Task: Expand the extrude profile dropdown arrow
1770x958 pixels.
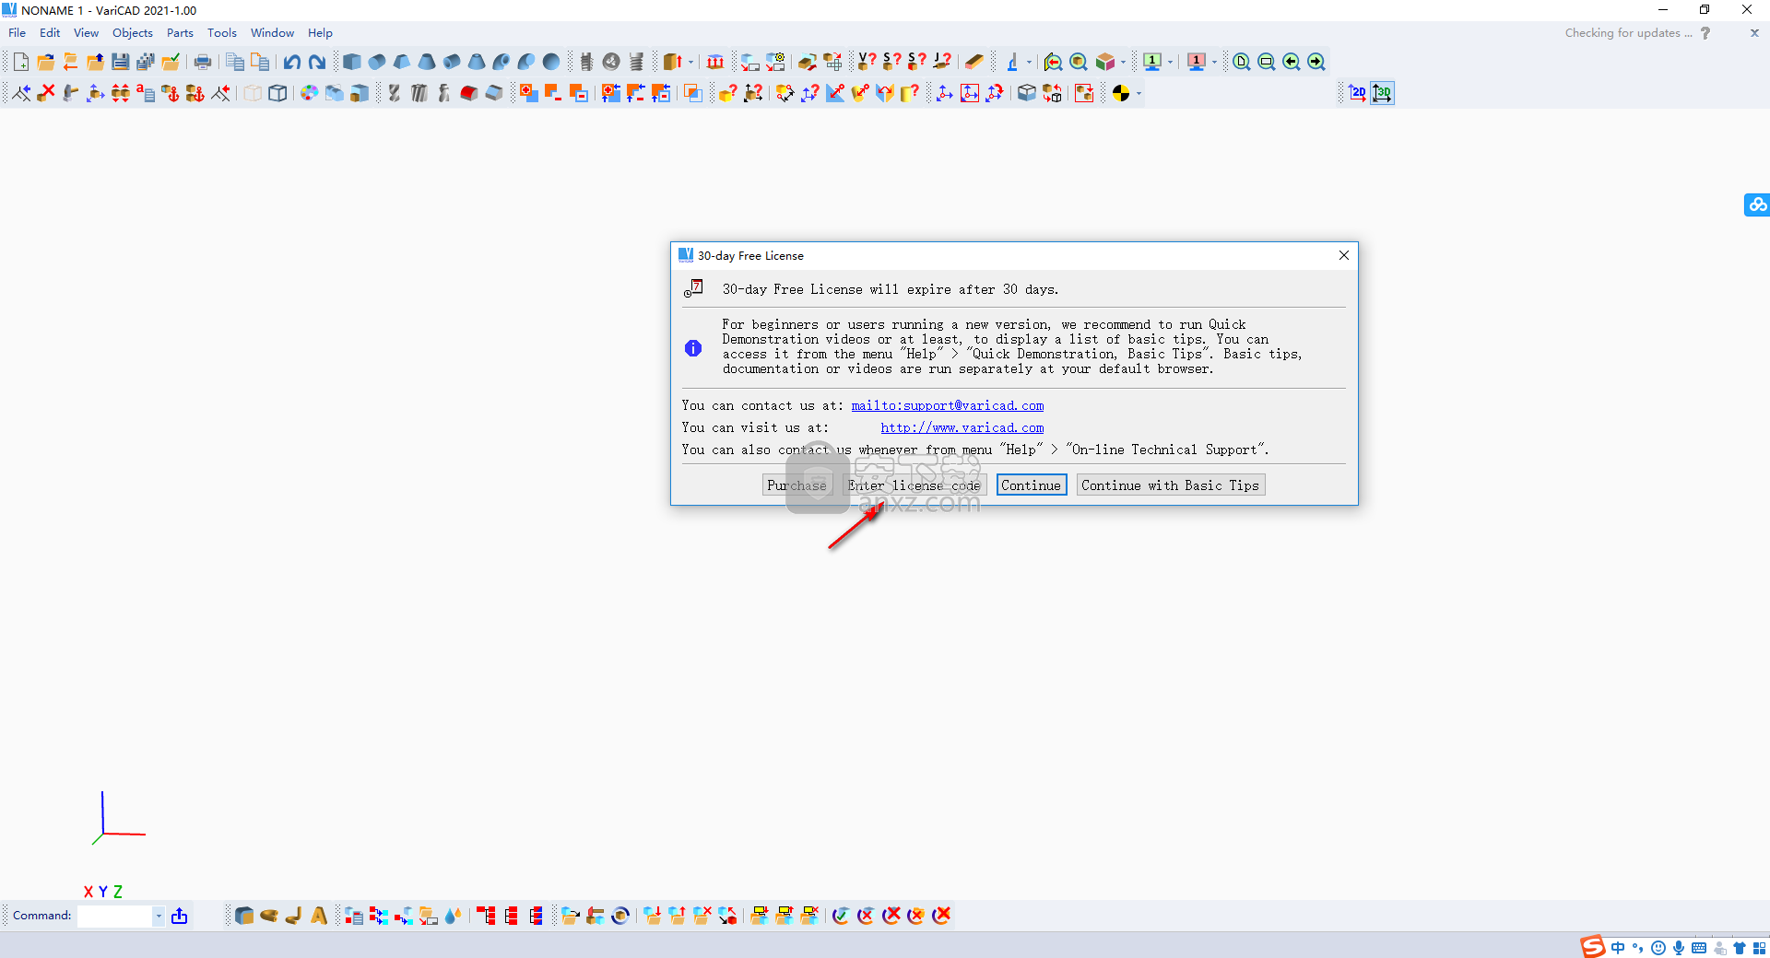Action: click(690, 62)
